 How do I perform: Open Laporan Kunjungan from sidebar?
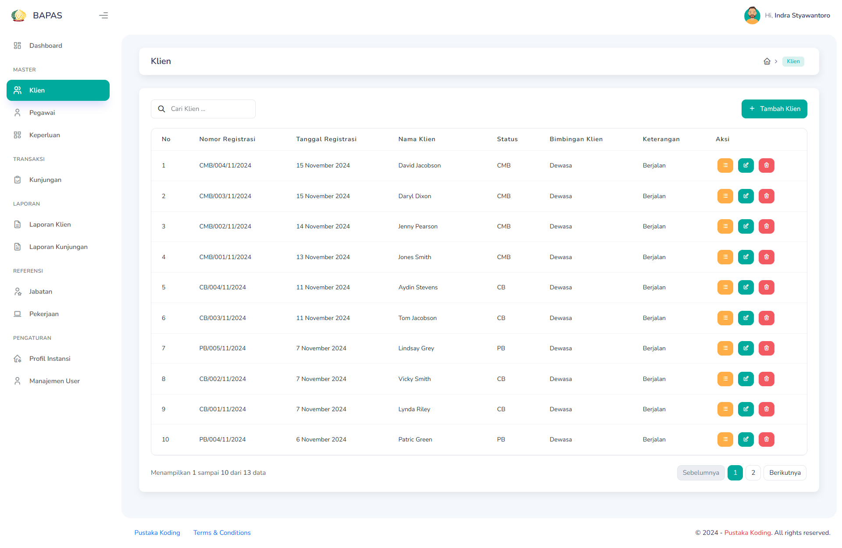pos(58,246)
